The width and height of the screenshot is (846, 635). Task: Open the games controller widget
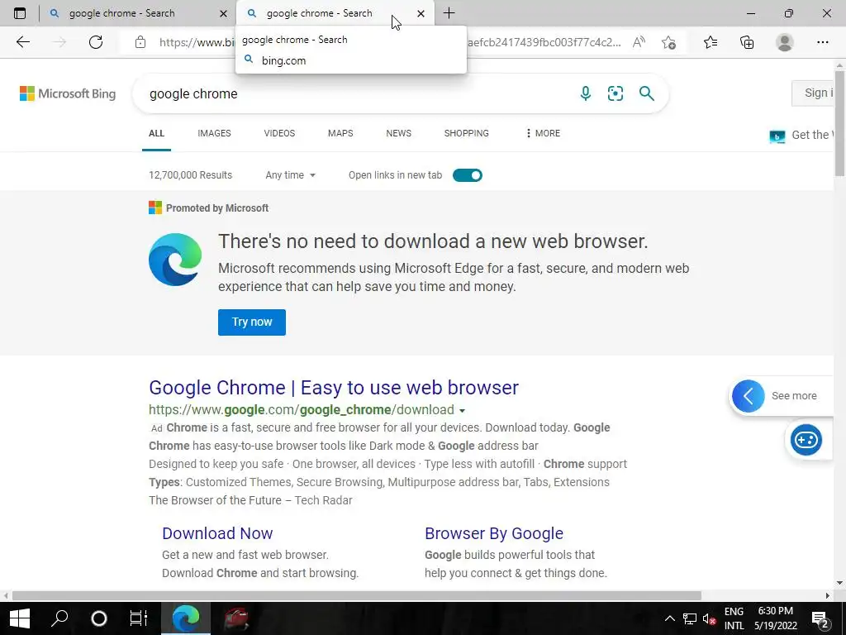point(806,440)
